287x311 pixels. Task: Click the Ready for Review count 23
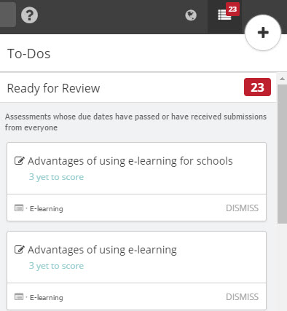pyautogui.click(x=257, y=87)
